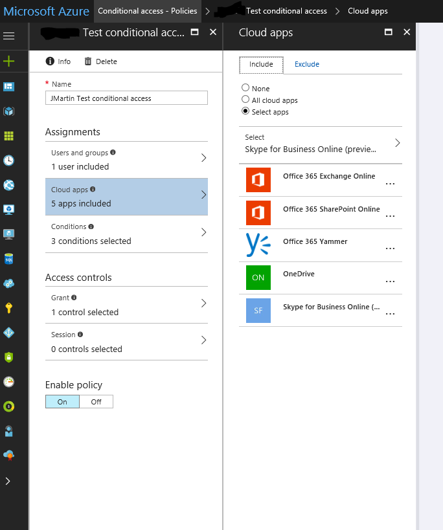
Task: Click the Delete trash icon
Action: coord(88,61)
